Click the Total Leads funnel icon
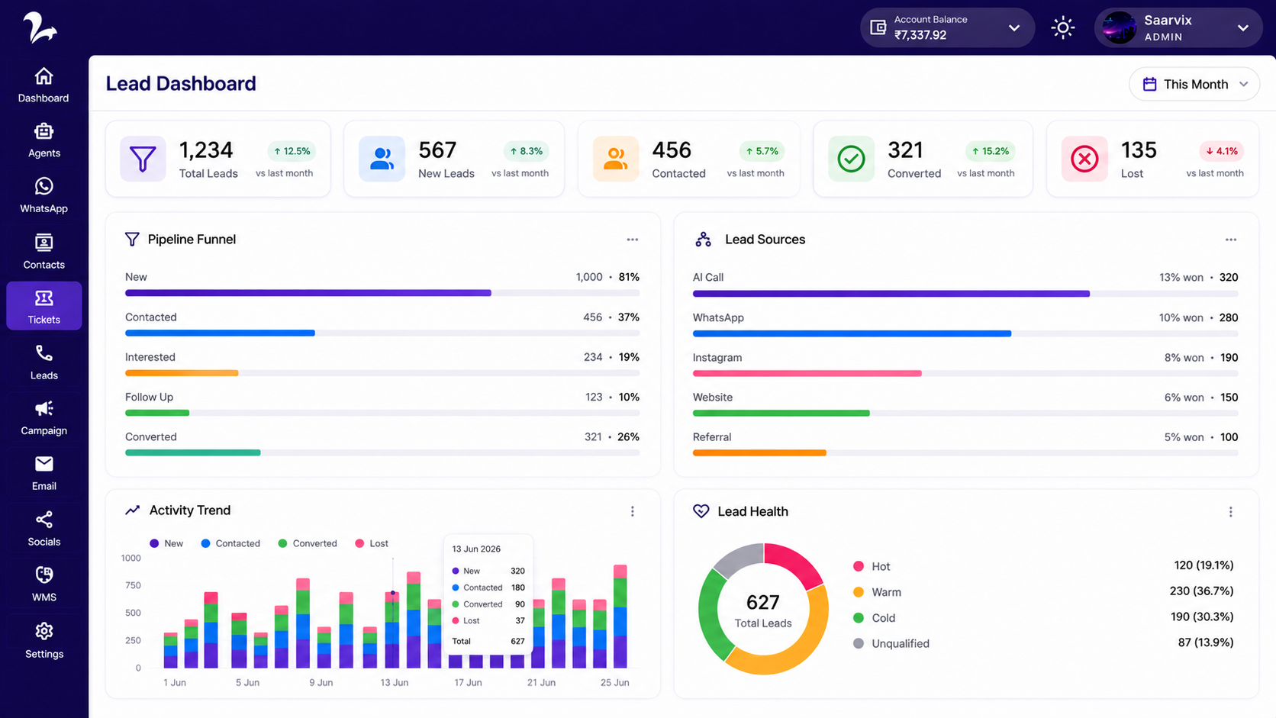The height and width of the screenshot is (718, 1276). 143,159
